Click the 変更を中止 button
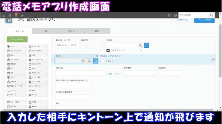 tap(183, 20)
